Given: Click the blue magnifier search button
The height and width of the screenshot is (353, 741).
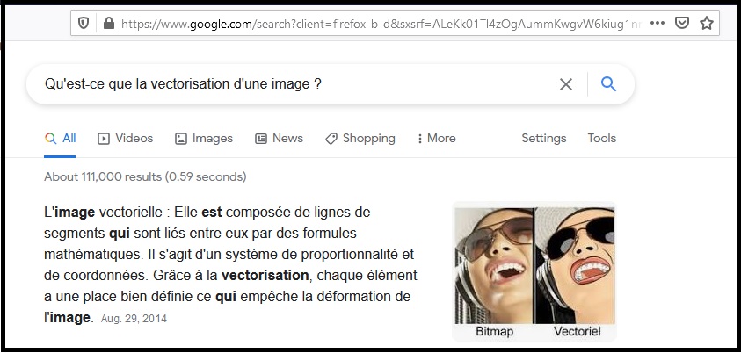Looking at the screenshot, I should coord(608,84).
